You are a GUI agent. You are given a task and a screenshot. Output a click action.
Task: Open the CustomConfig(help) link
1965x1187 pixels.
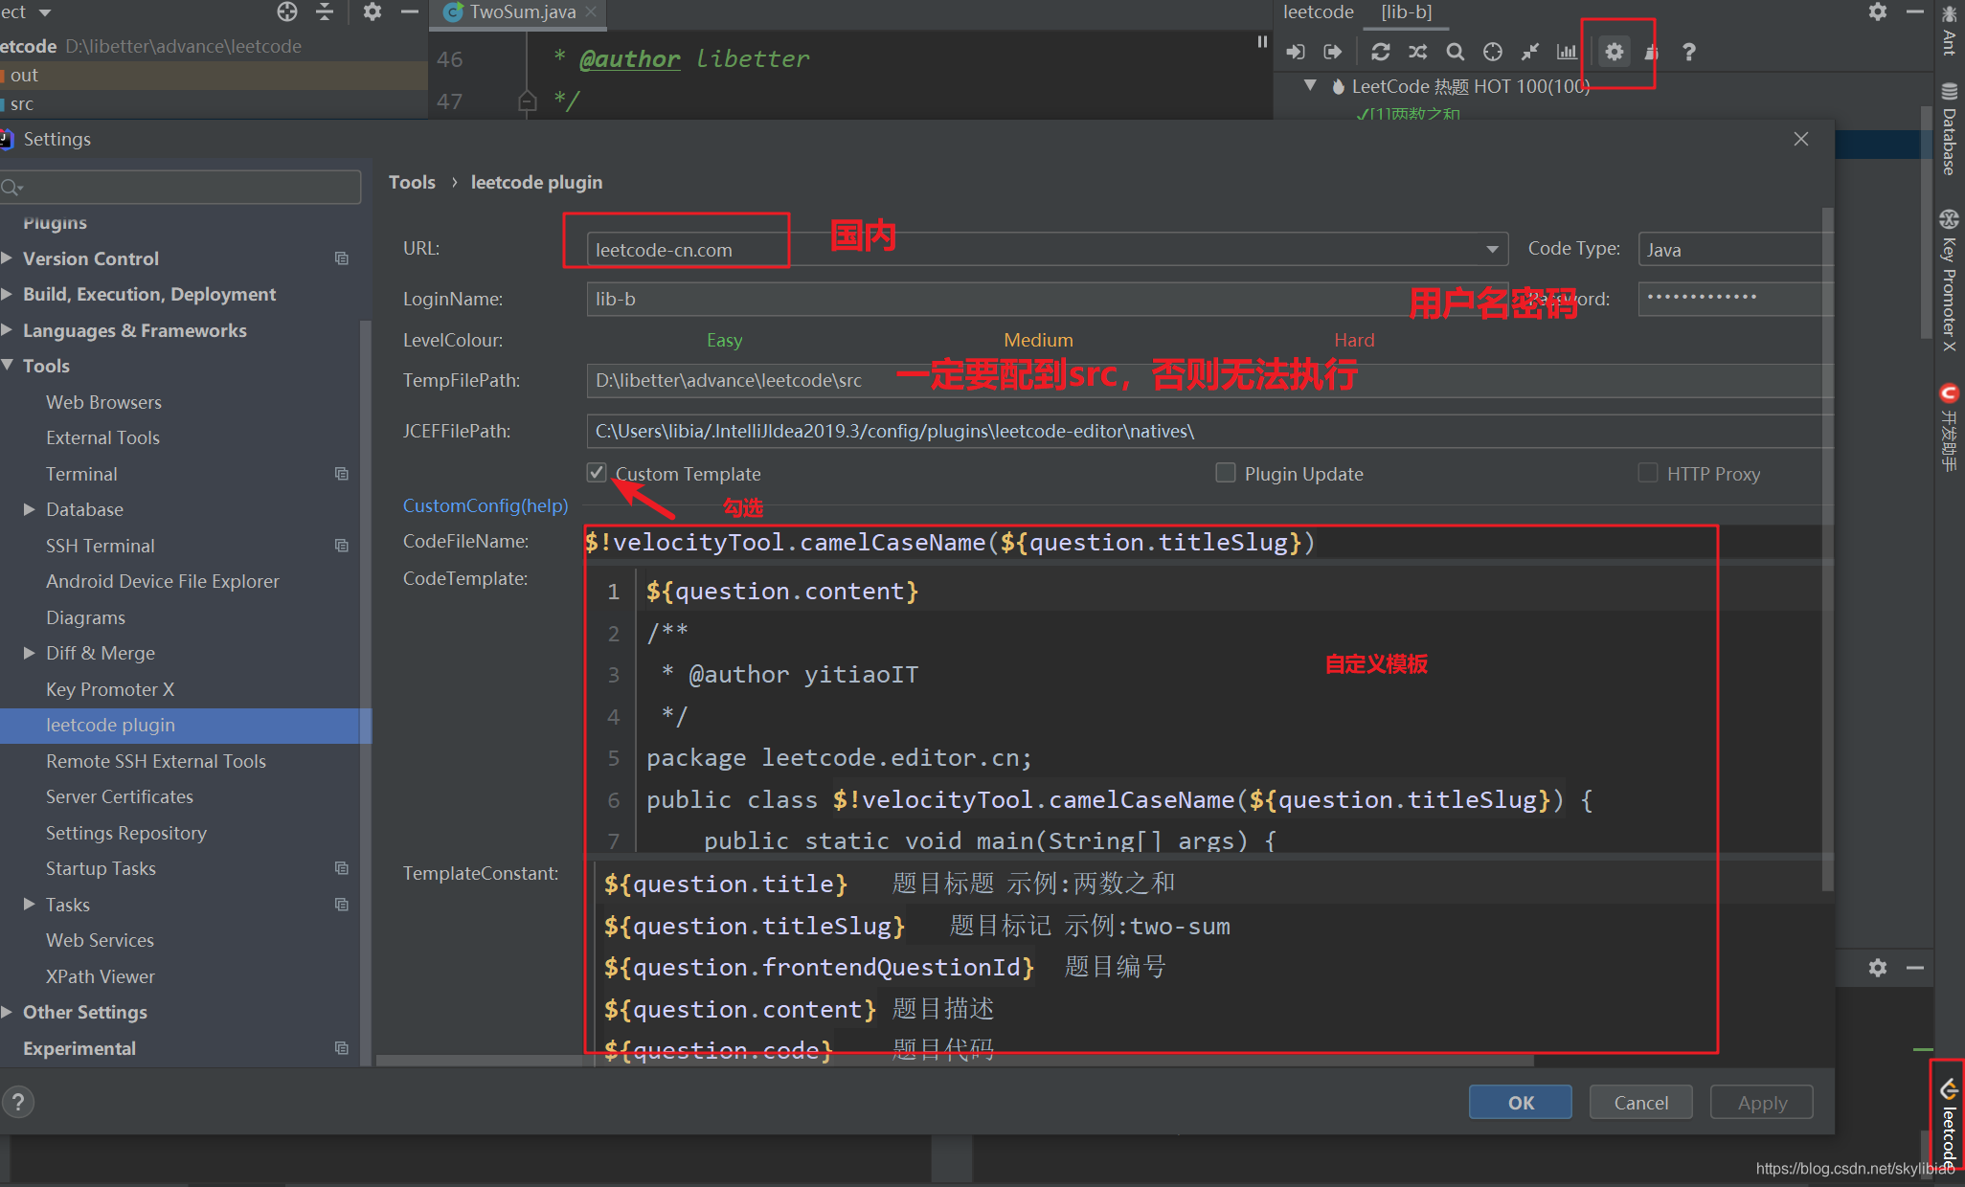tap(486, 505)
